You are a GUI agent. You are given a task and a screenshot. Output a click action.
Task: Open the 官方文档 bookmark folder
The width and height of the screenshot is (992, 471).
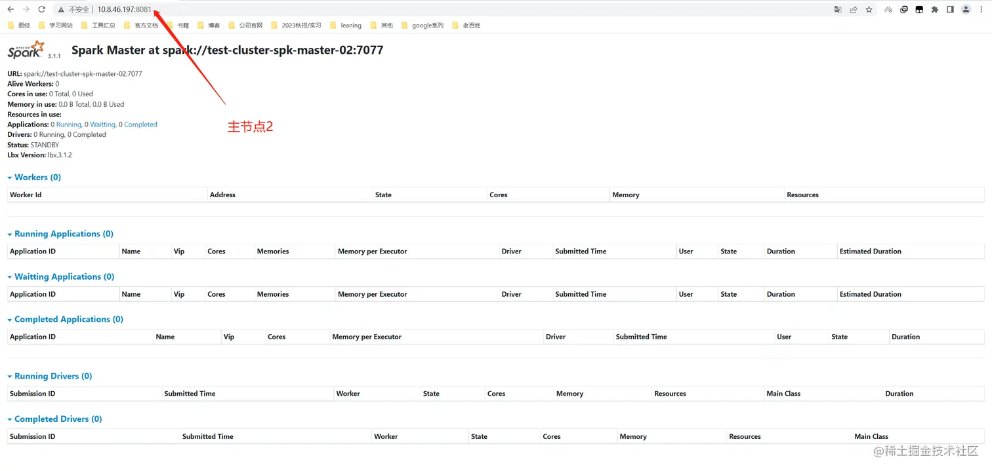coord(141,26)
